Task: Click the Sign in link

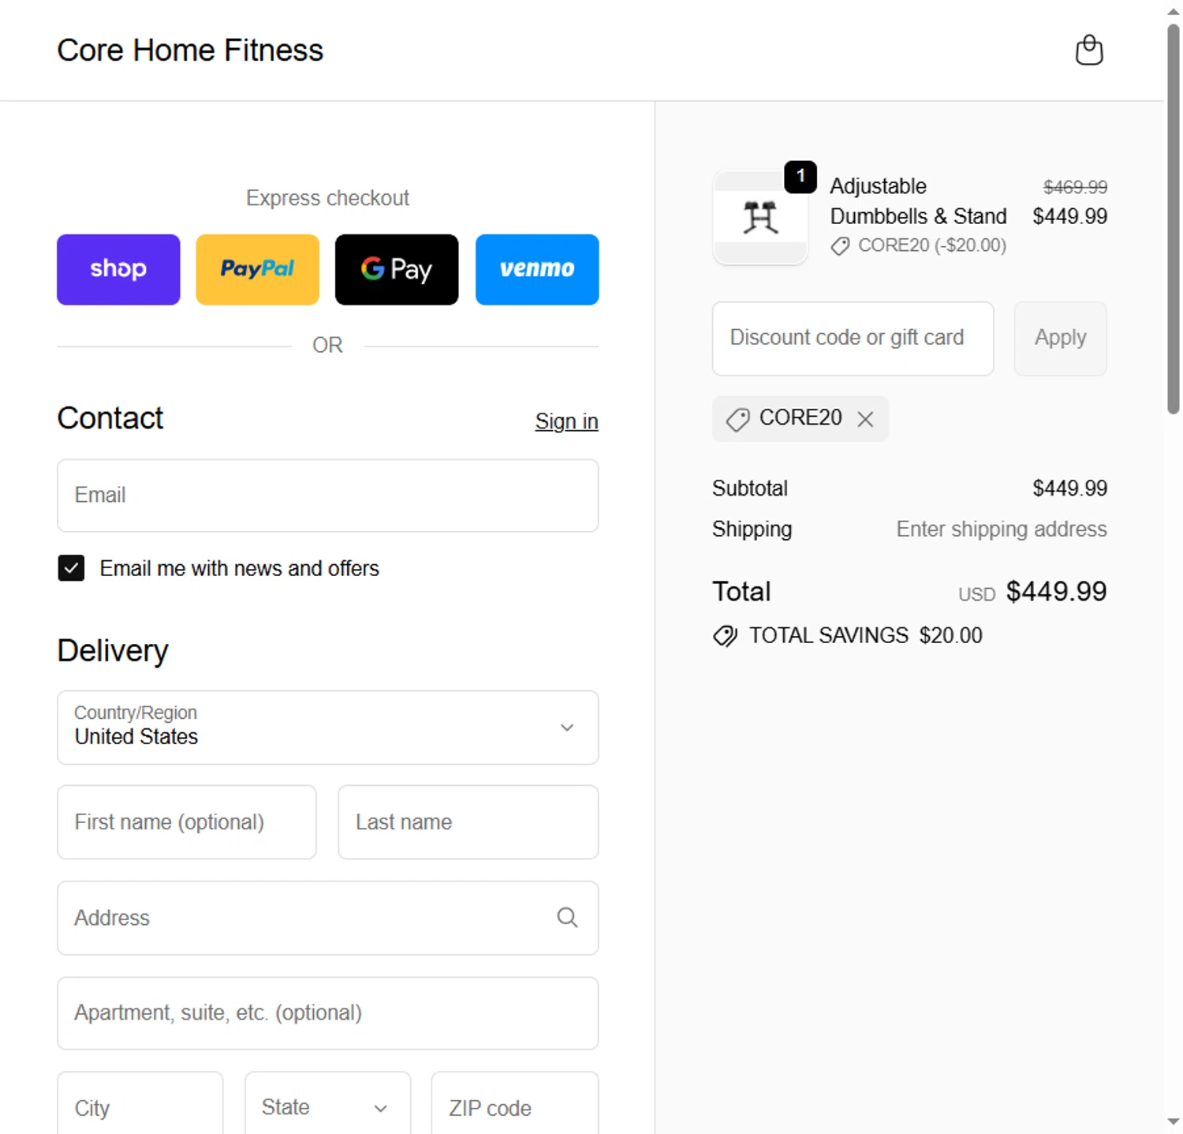Action: 566,421
